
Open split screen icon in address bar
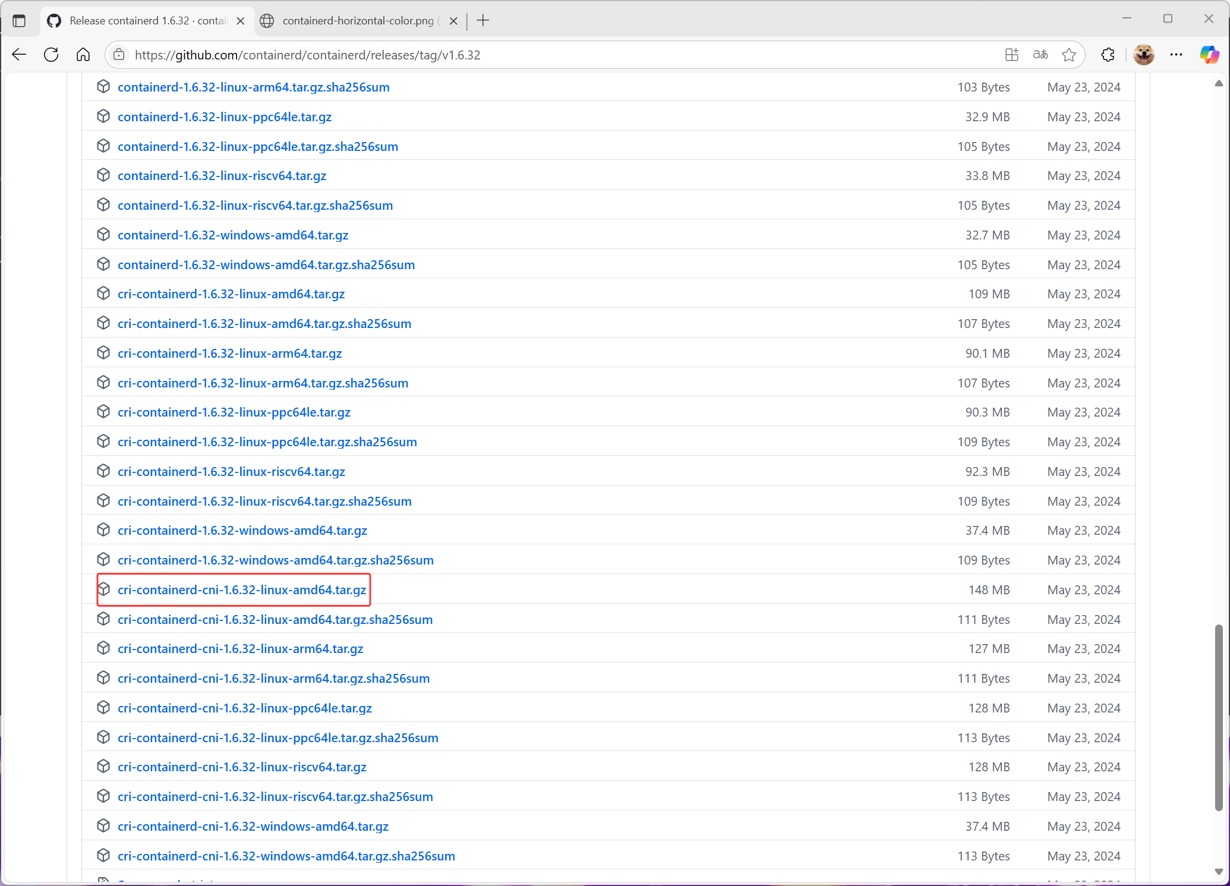click(x=1012, y=55)
